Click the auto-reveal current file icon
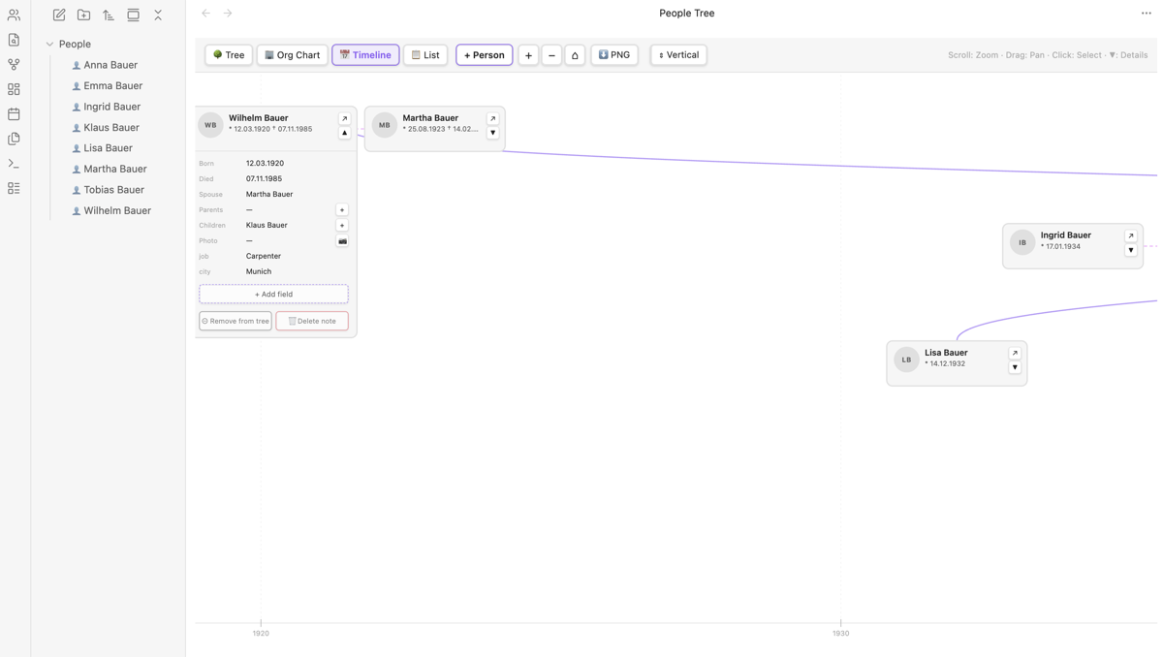Viewport: 1163px width, 657px height. (x=133, y=15)
